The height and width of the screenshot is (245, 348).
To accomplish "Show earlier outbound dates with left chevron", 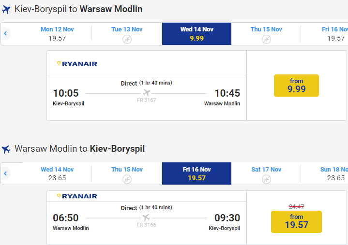I will [5, 33].
